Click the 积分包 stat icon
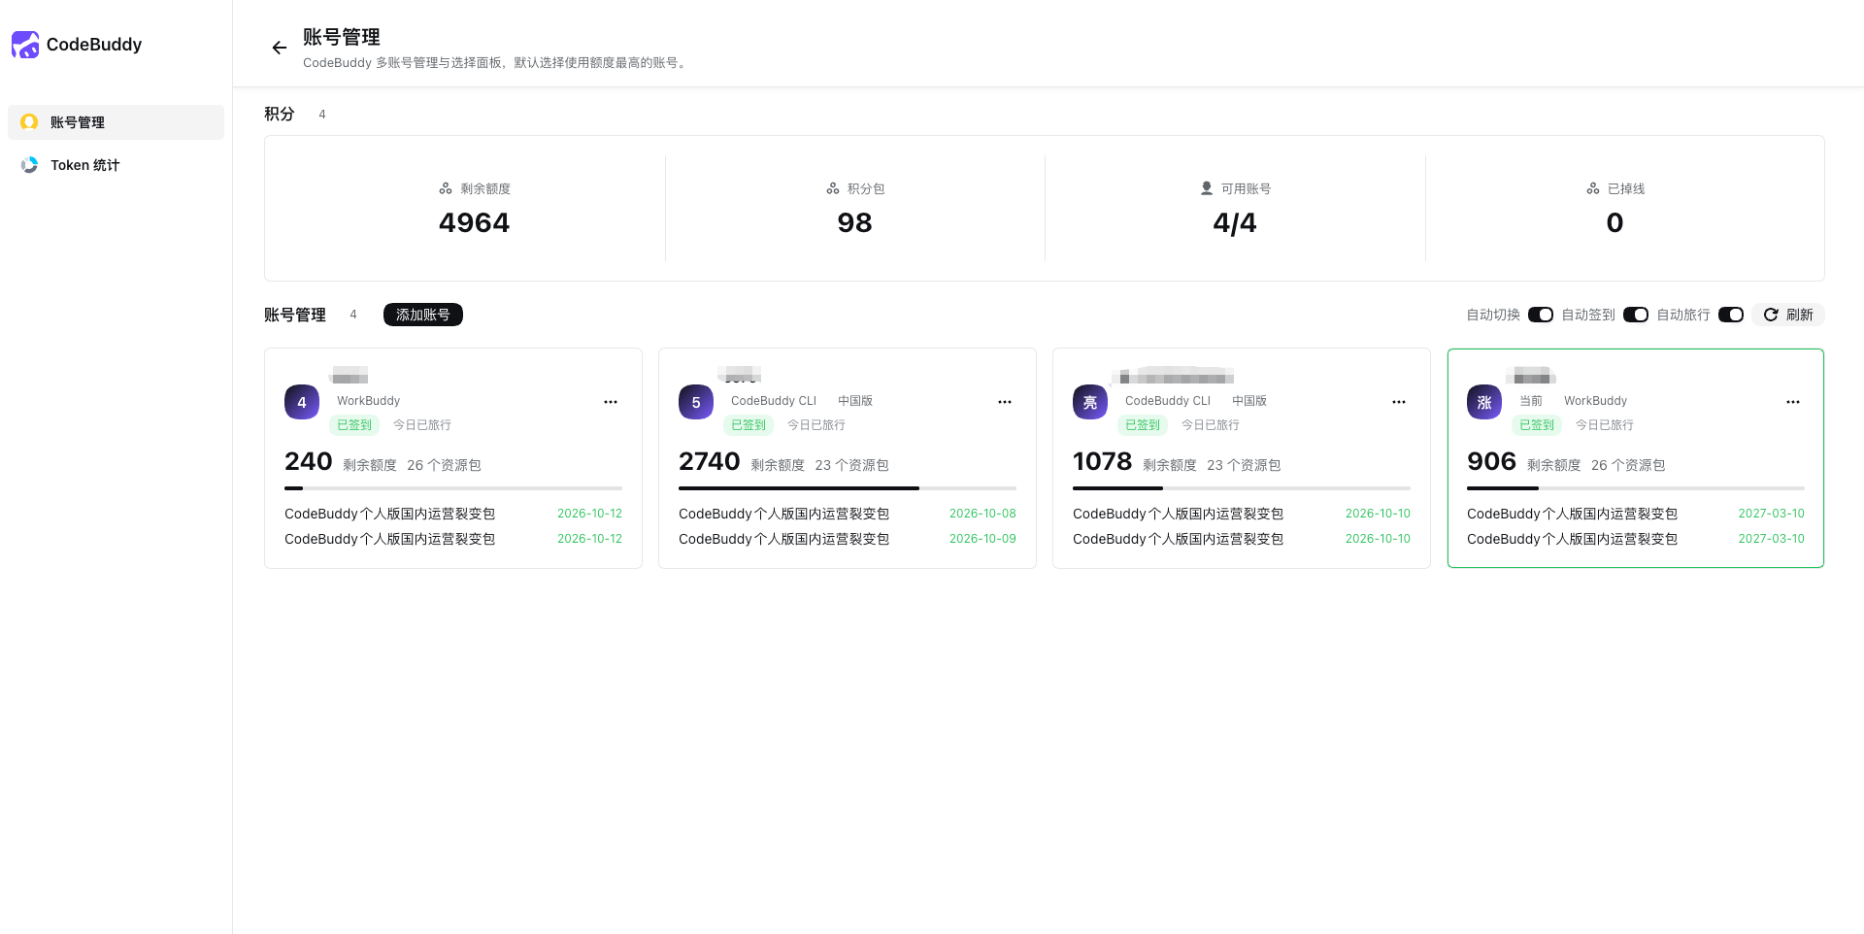Screen dimensions: 1864x934 coord(833,188)
